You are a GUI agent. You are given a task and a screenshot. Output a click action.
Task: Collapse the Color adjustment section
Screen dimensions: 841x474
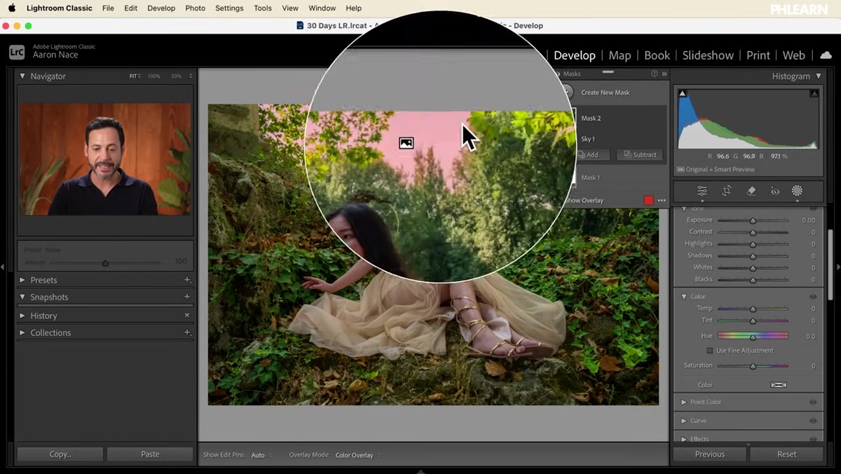click(x=684, y=297)
